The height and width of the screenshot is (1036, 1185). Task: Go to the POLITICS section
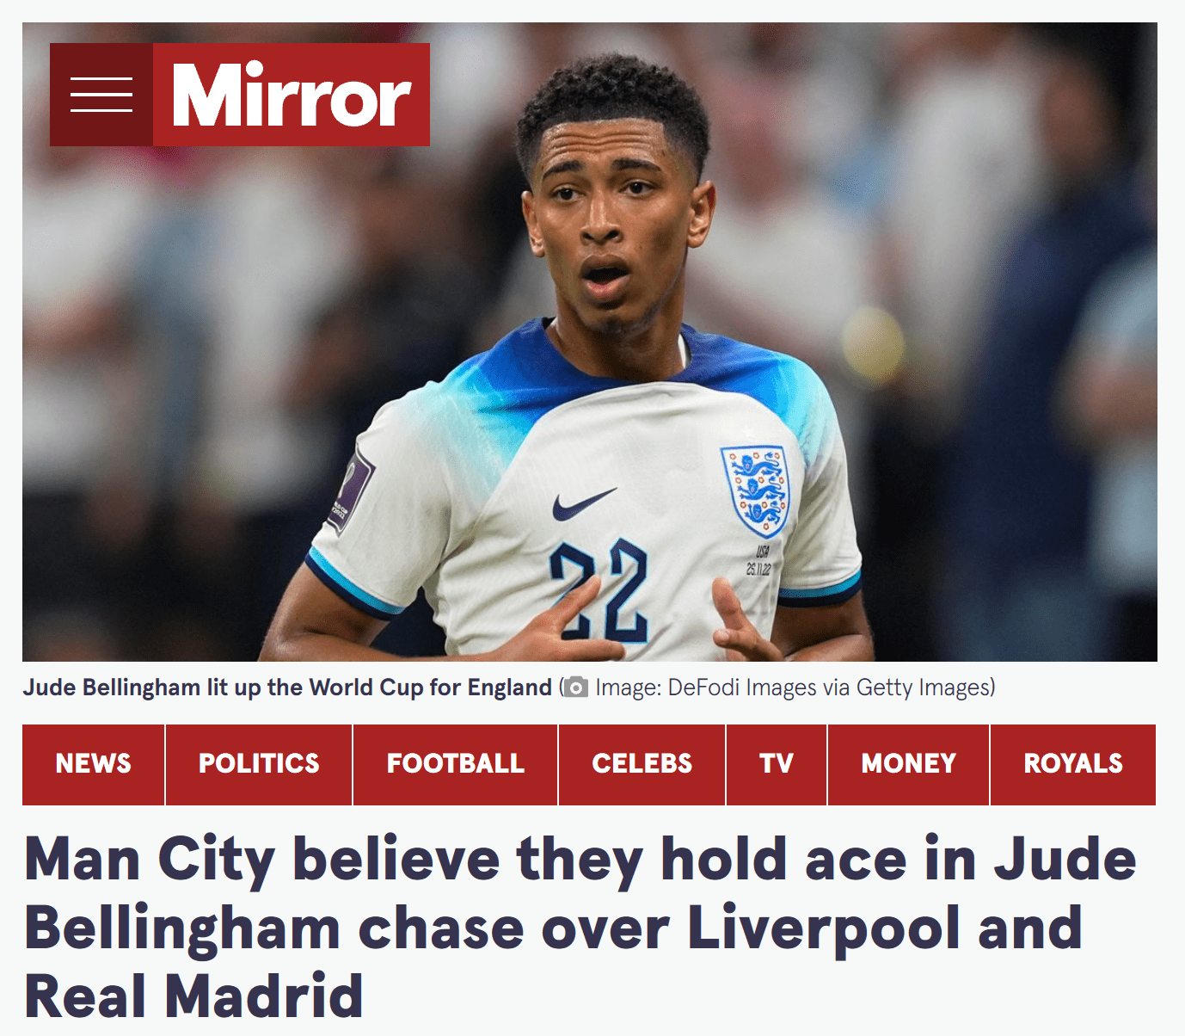[x=259, y=764]
